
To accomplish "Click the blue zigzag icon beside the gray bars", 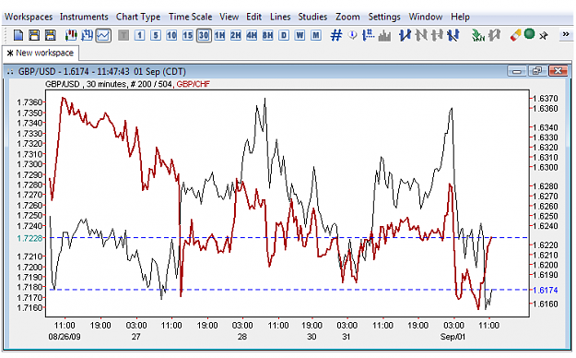I will click(x=453, y=35).
